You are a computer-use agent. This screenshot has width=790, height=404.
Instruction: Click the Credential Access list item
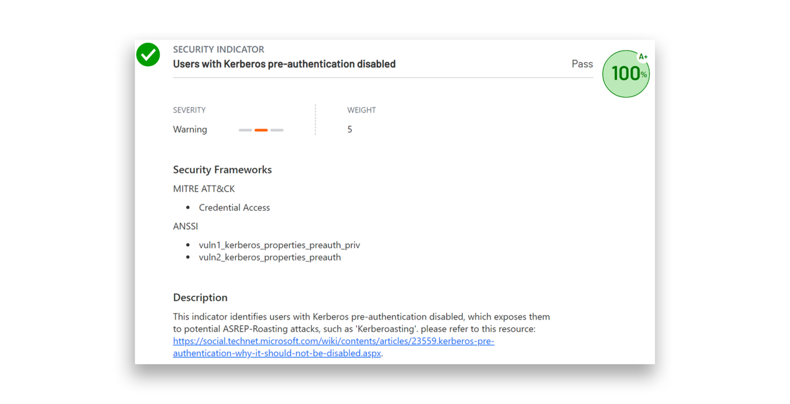click(234, 208)
